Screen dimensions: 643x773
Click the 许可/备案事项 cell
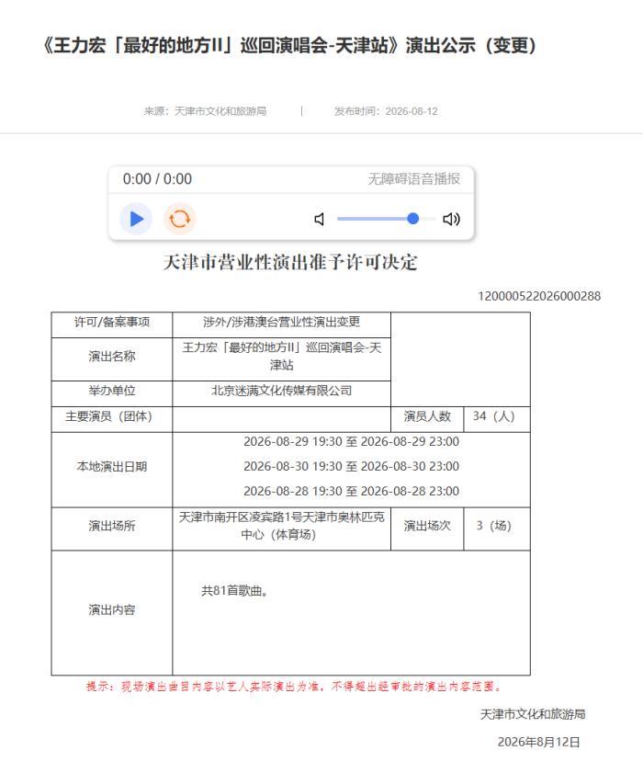click(112, 324)
